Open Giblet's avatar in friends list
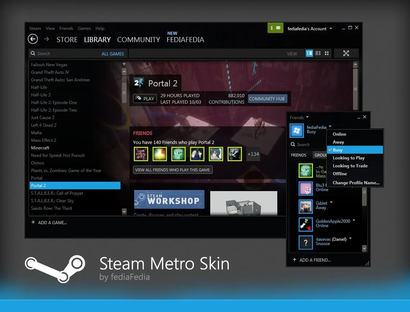 click(x=306, y=206)
